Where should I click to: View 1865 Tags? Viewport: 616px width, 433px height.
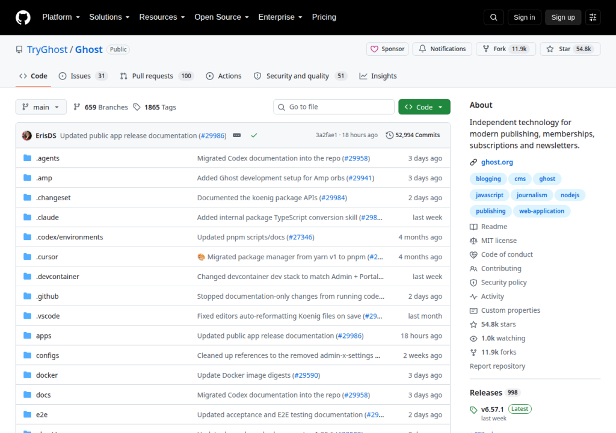(x=155, y=107)
